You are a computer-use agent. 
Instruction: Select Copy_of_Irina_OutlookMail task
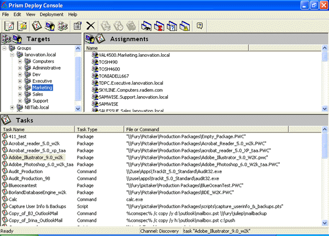pyautogui.click(x=36, y=220)
